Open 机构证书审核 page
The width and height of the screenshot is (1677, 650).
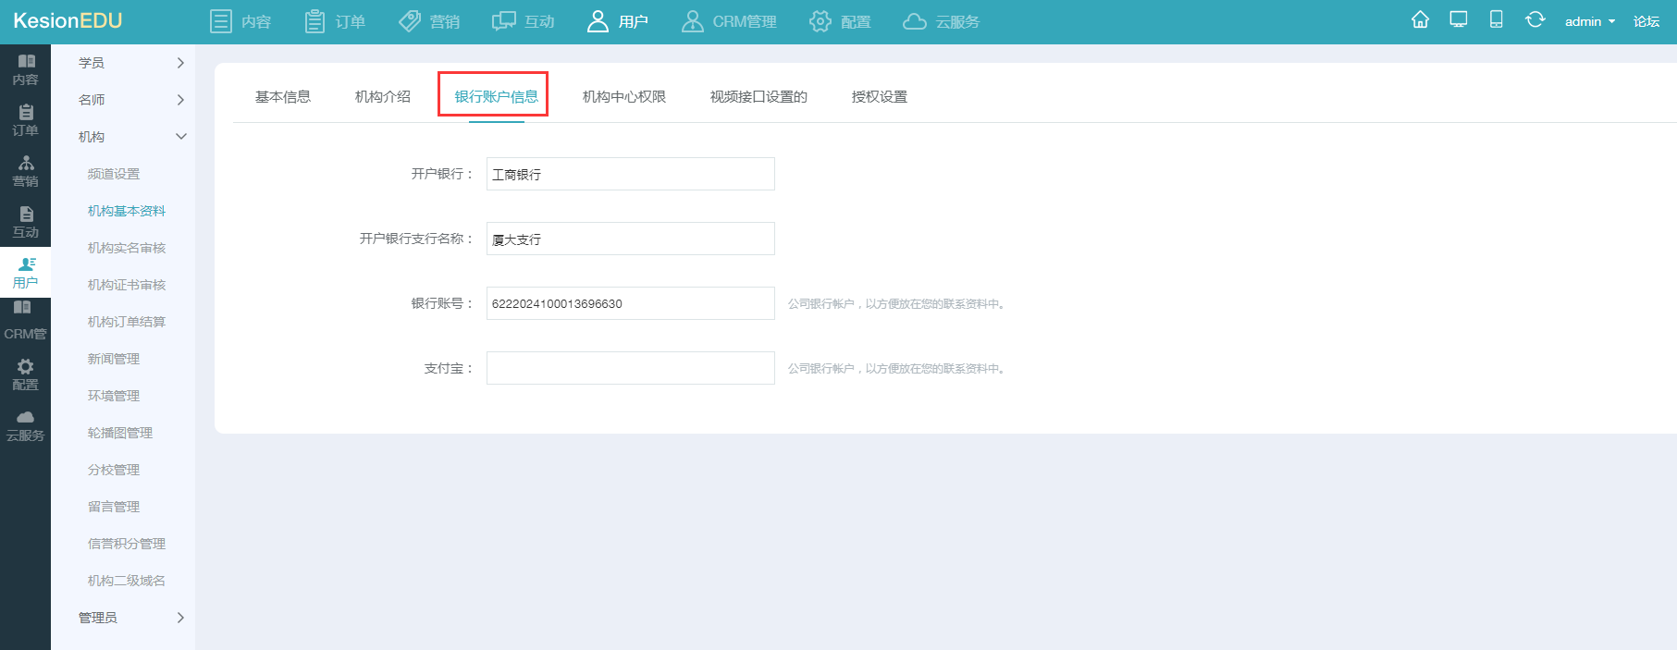point(127,285)
